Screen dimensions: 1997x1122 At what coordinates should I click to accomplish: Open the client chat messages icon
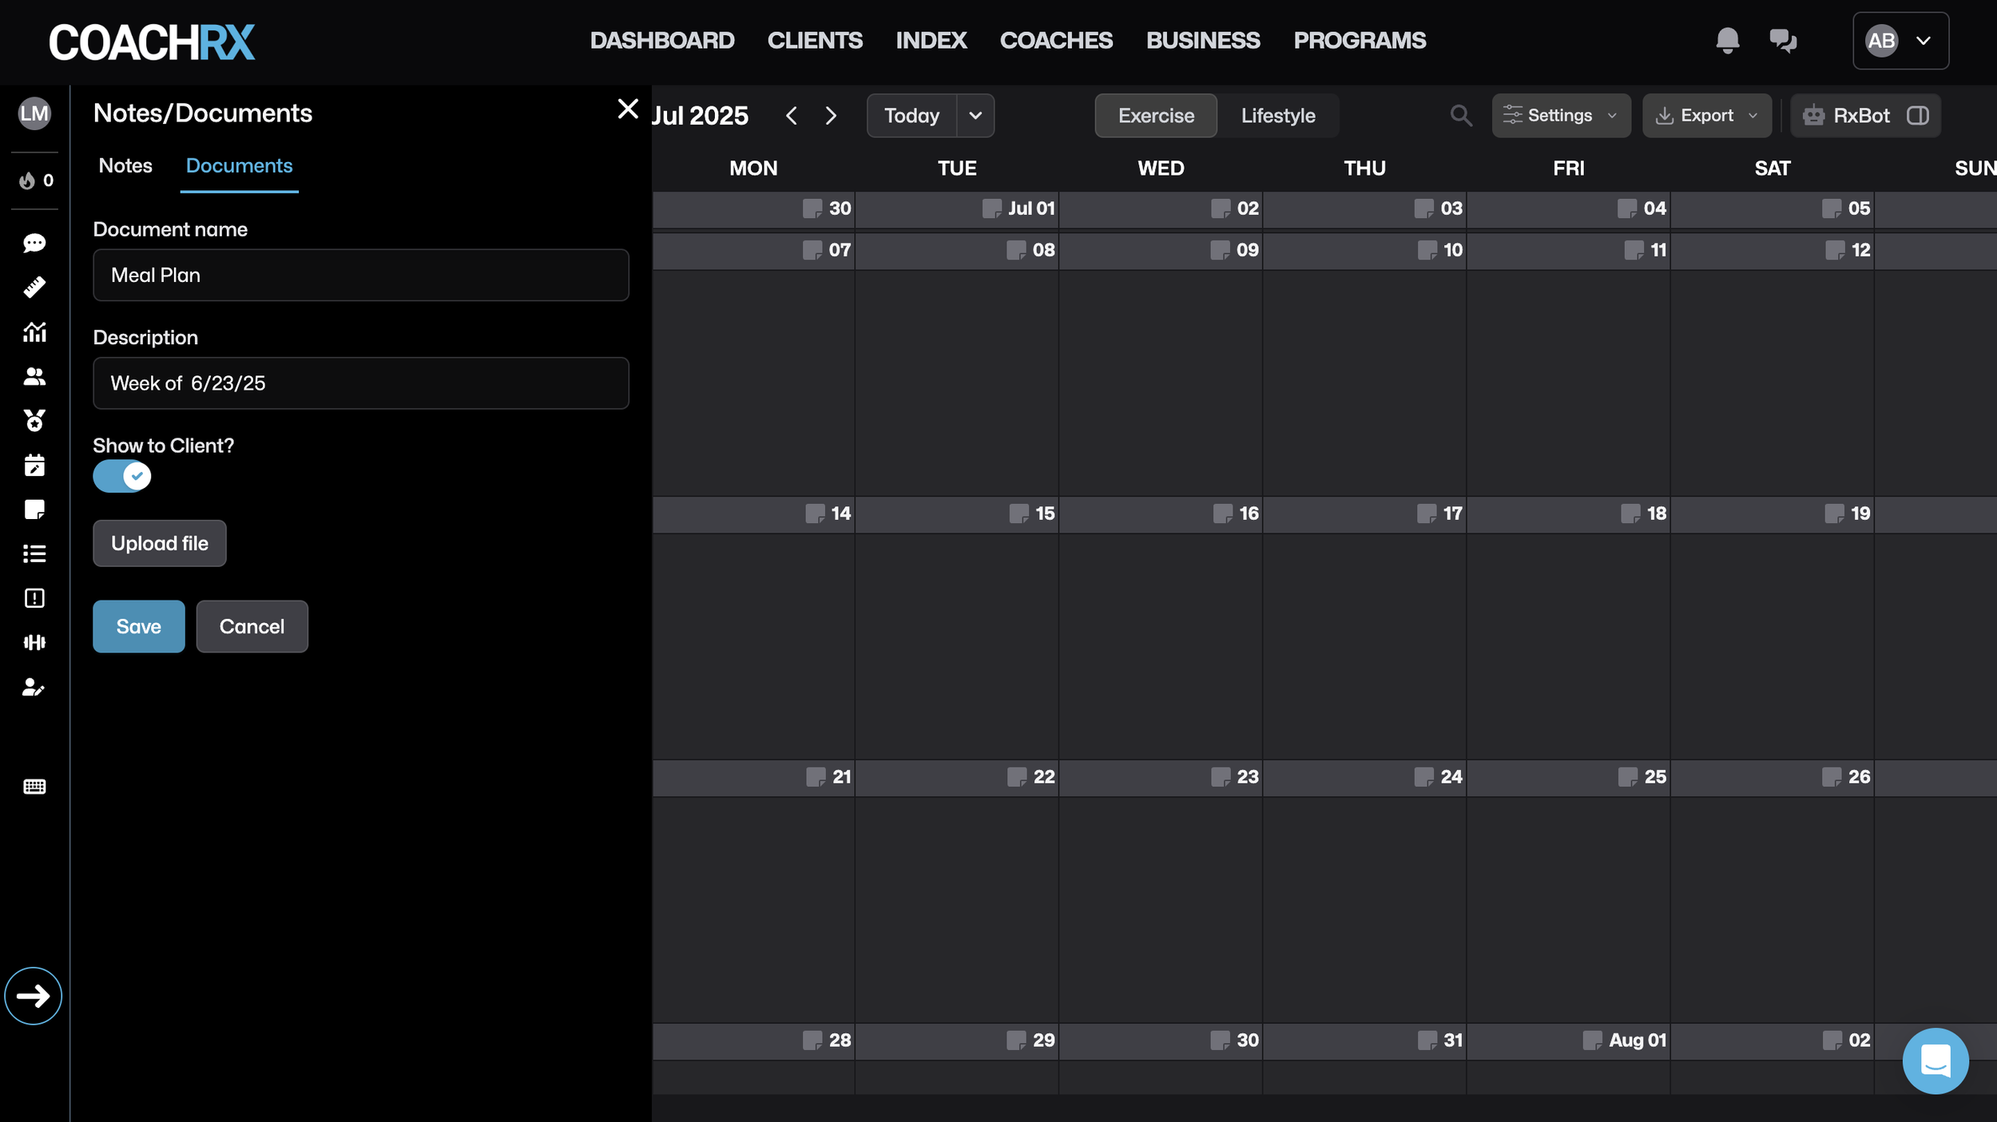34,244
